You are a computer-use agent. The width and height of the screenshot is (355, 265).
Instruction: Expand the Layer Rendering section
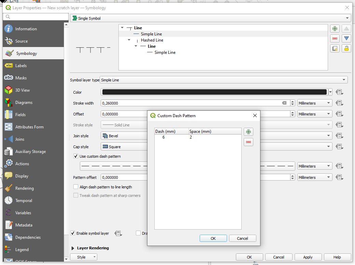tap(73, 248)
